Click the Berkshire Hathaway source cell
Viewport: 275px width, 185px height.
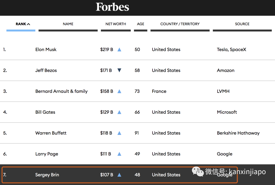click(x=238, y=133)
